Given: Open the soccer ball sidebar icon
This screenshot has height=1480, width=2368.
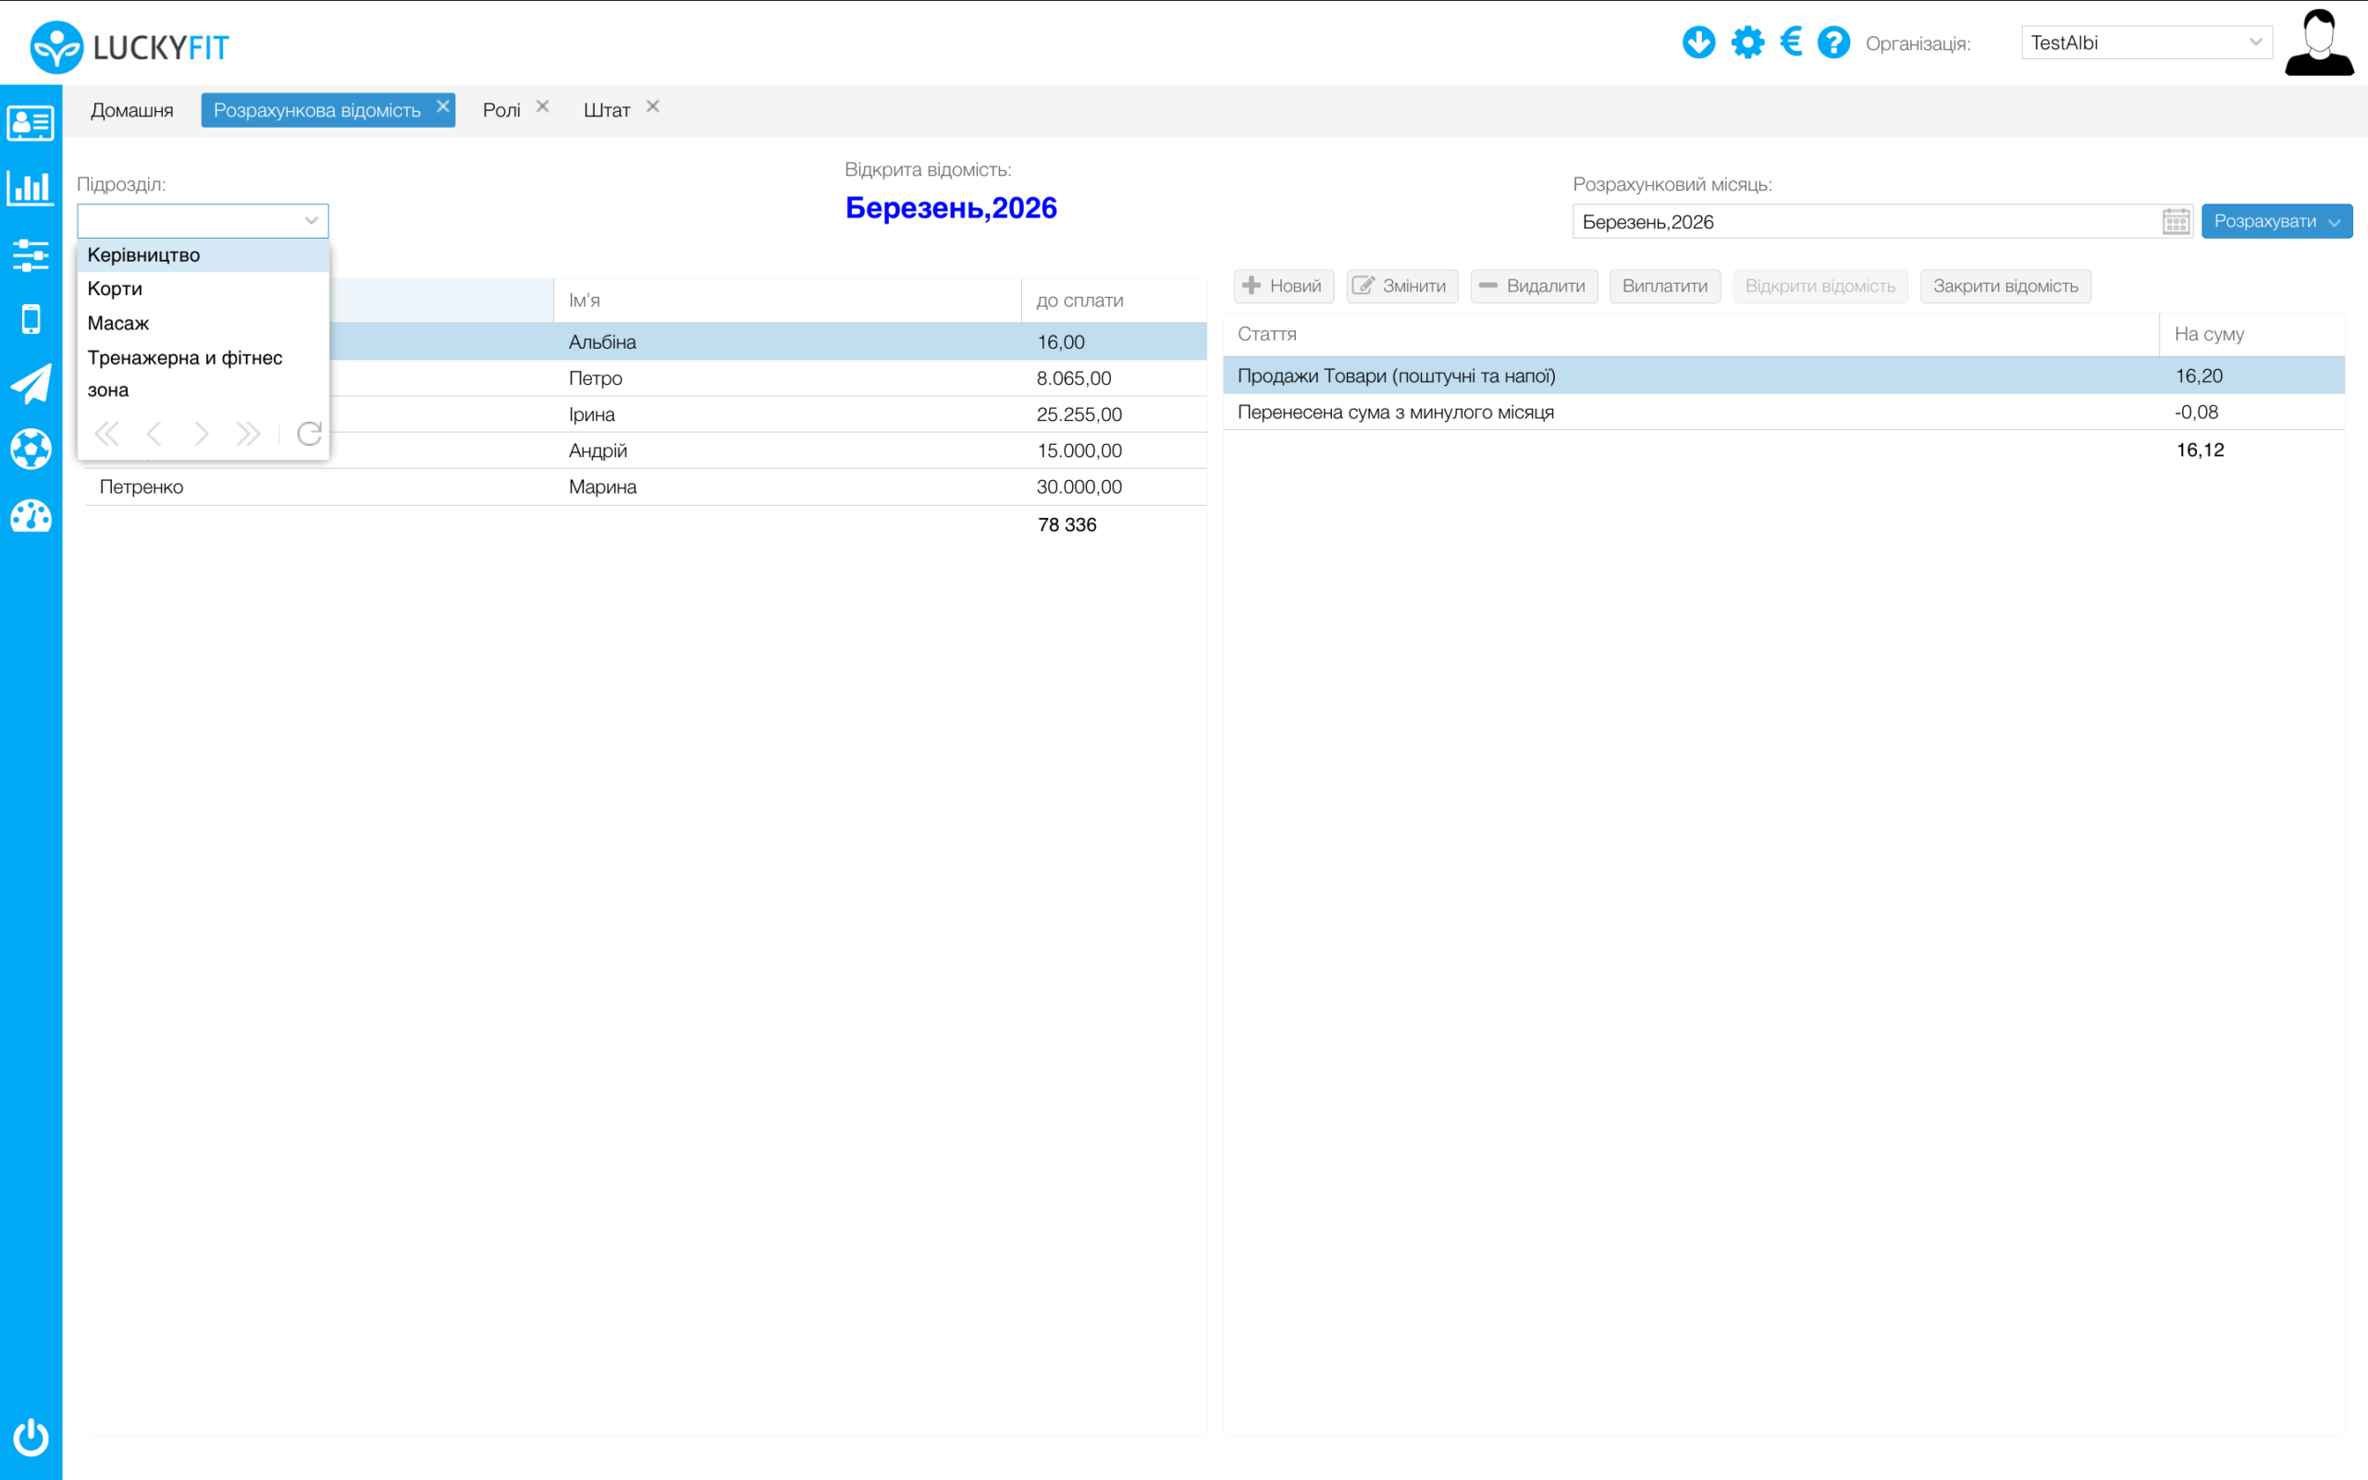Looking at the screenshot, I should 31,450.
